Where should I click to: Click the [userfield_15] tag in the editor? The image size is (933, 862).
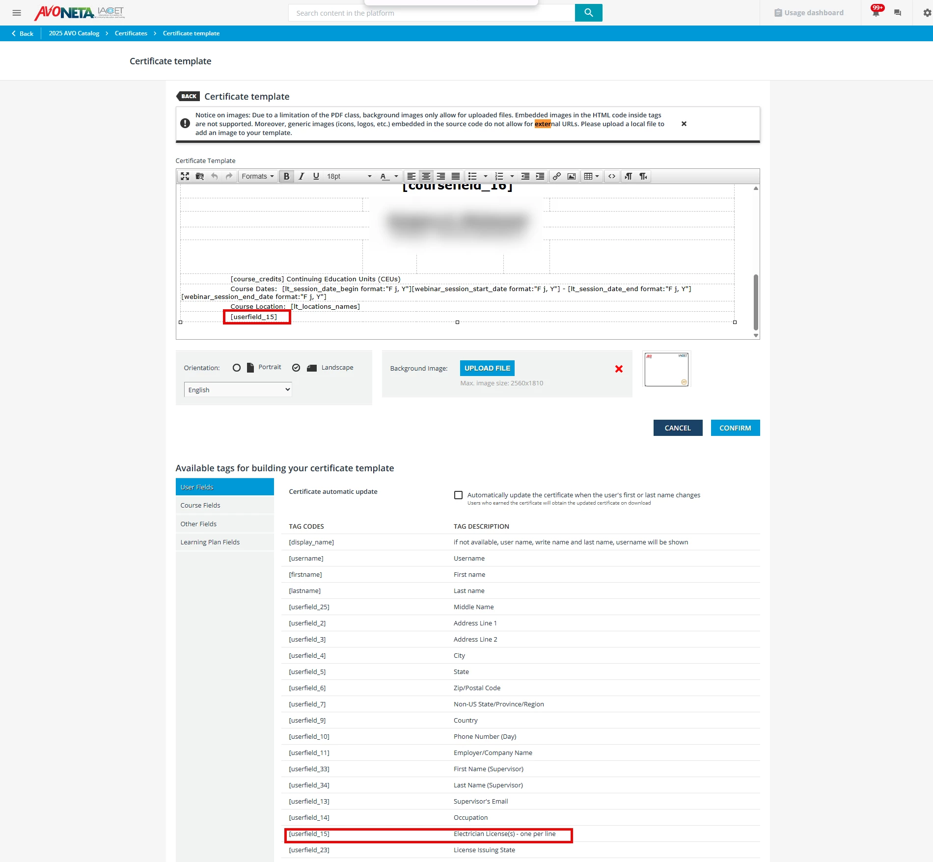tap(254, 317)
